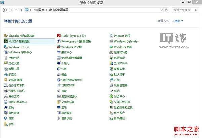This screenshot has width=202, height=138.
Task: Select 控制面板 breadcrumb segment
Action: (39, 10)
